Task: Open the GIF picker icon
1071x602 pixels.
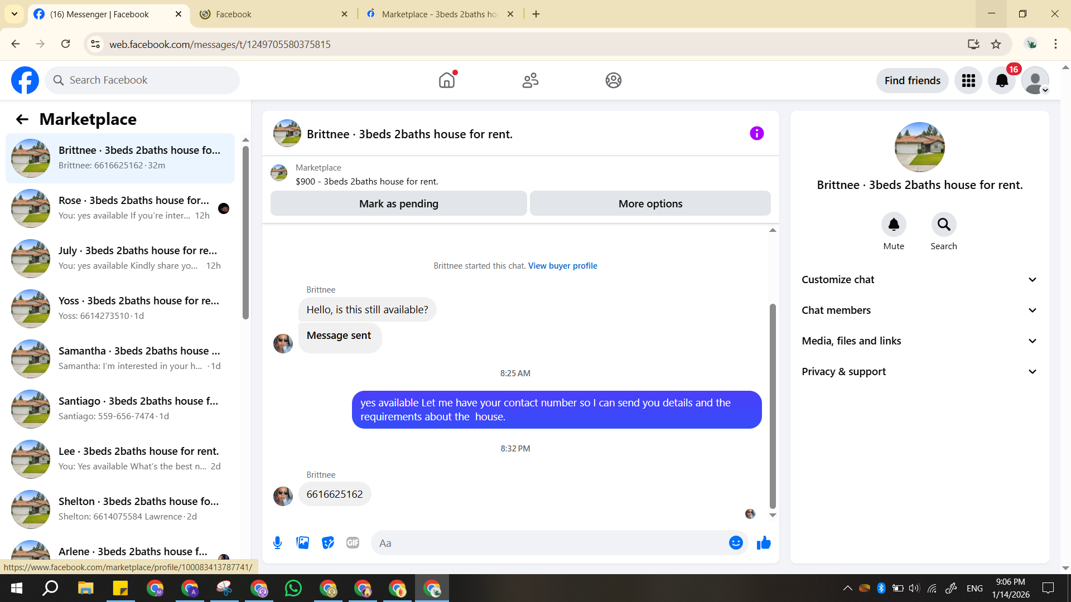Action: [x=353, y=543]
